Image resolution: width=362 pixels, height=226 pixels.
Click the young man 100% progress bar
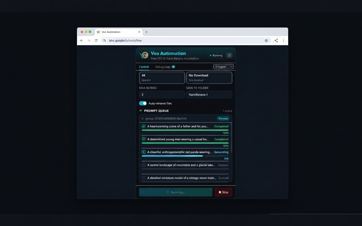coord(185,143)
